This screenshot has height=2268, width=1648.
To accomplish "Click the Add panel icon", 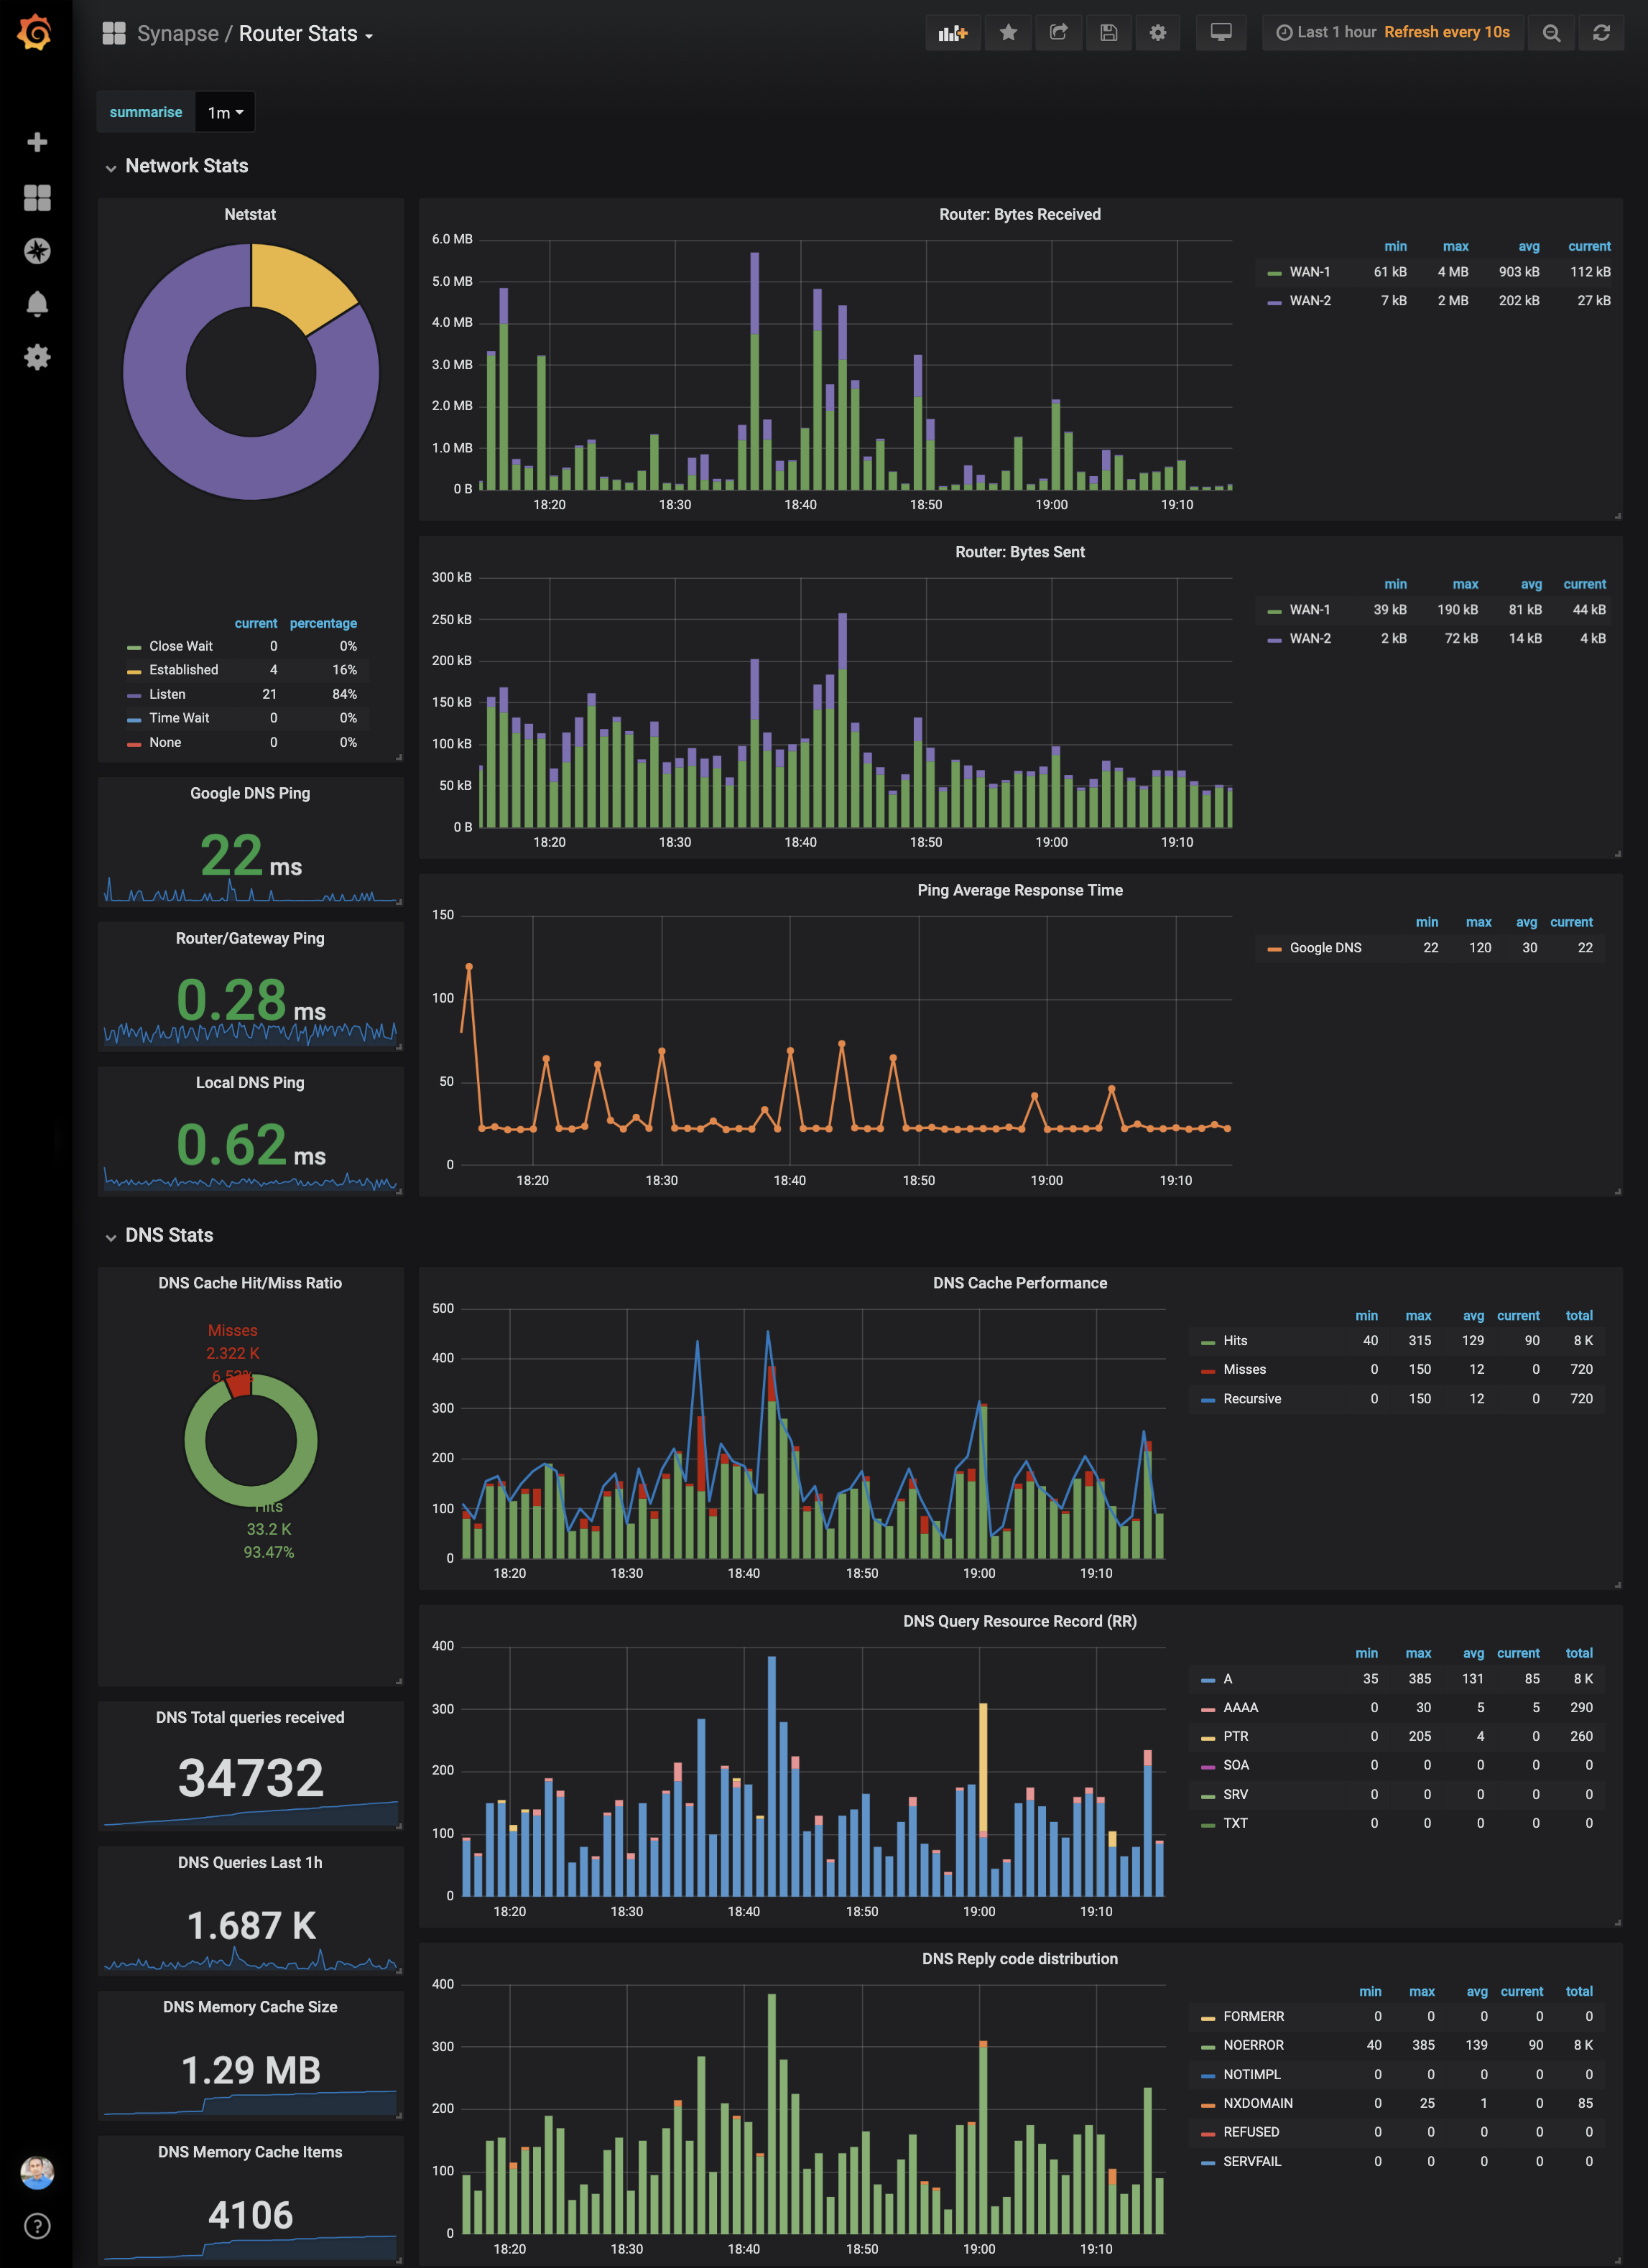I will 952,33.
